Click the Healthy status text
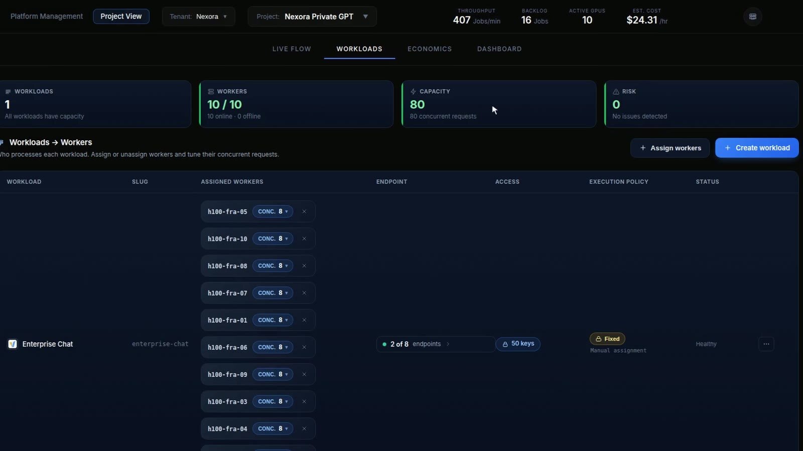This screenshot has width=803, height=451. 706,344
